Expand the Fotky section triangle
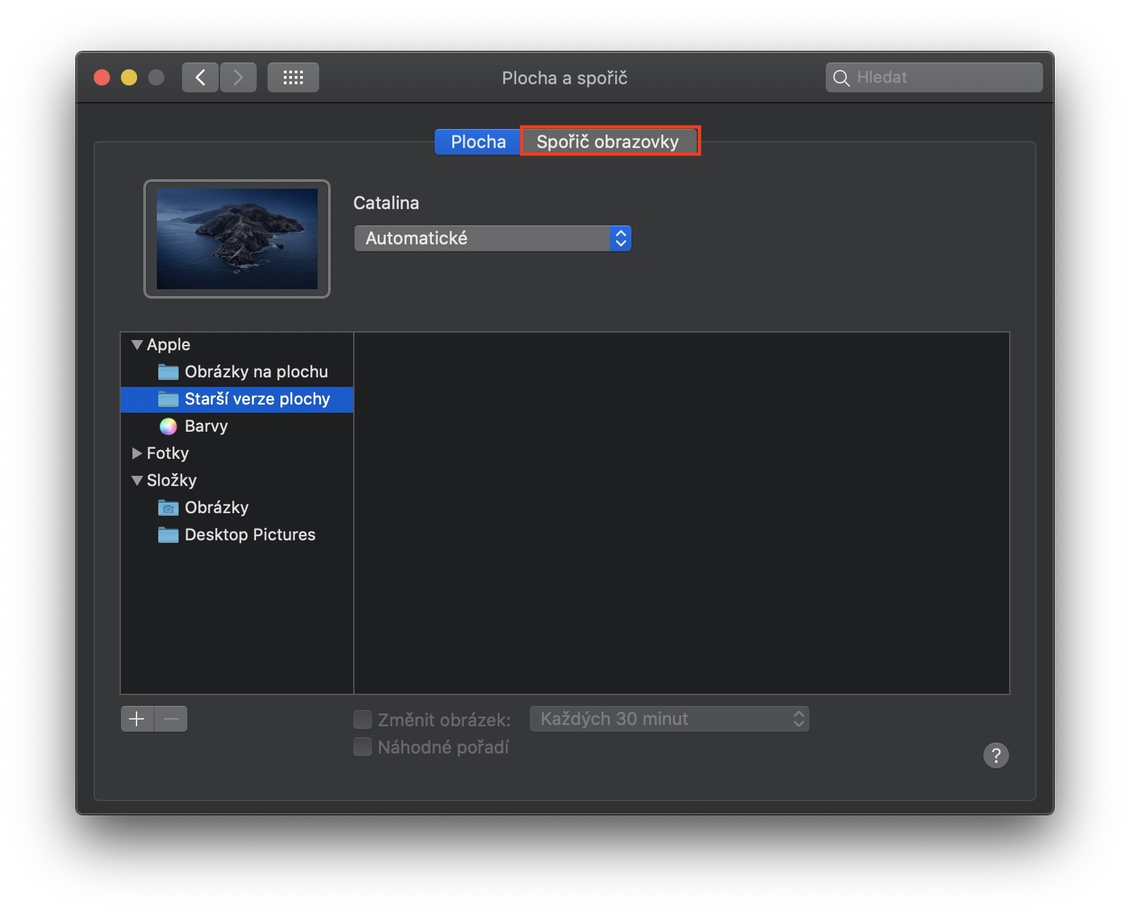 [137, 453]
